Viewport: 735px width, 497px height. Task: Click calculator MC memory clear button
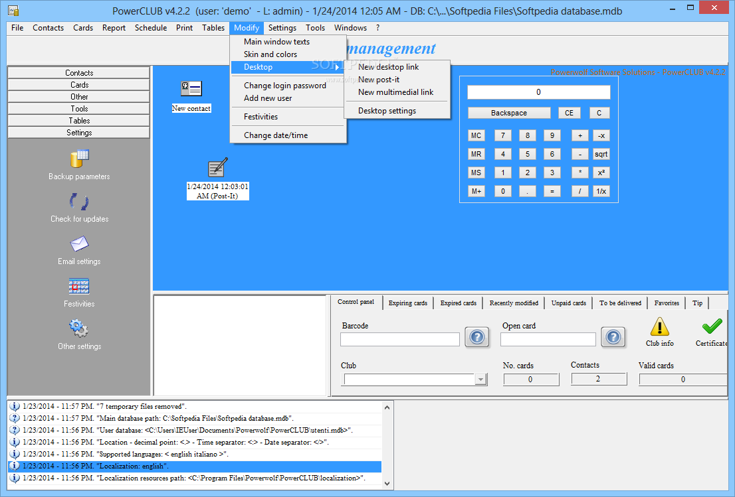click(476, 135)
